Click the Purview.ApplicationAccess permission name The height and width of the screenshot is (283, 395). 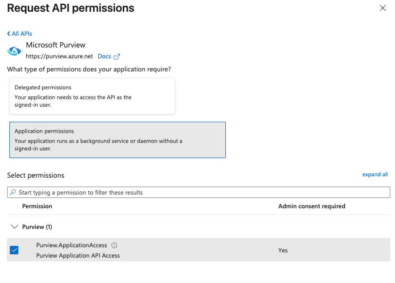click(71, 245)
